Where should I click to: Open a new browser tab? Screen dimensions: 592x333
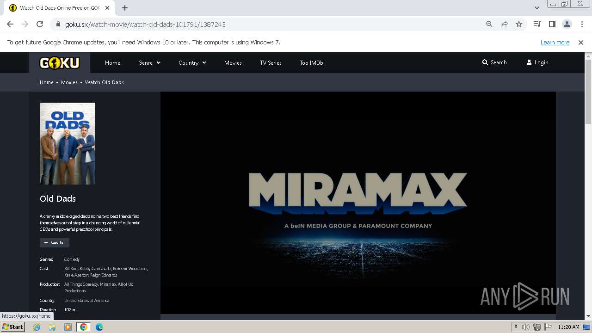(x=125, y=8)
